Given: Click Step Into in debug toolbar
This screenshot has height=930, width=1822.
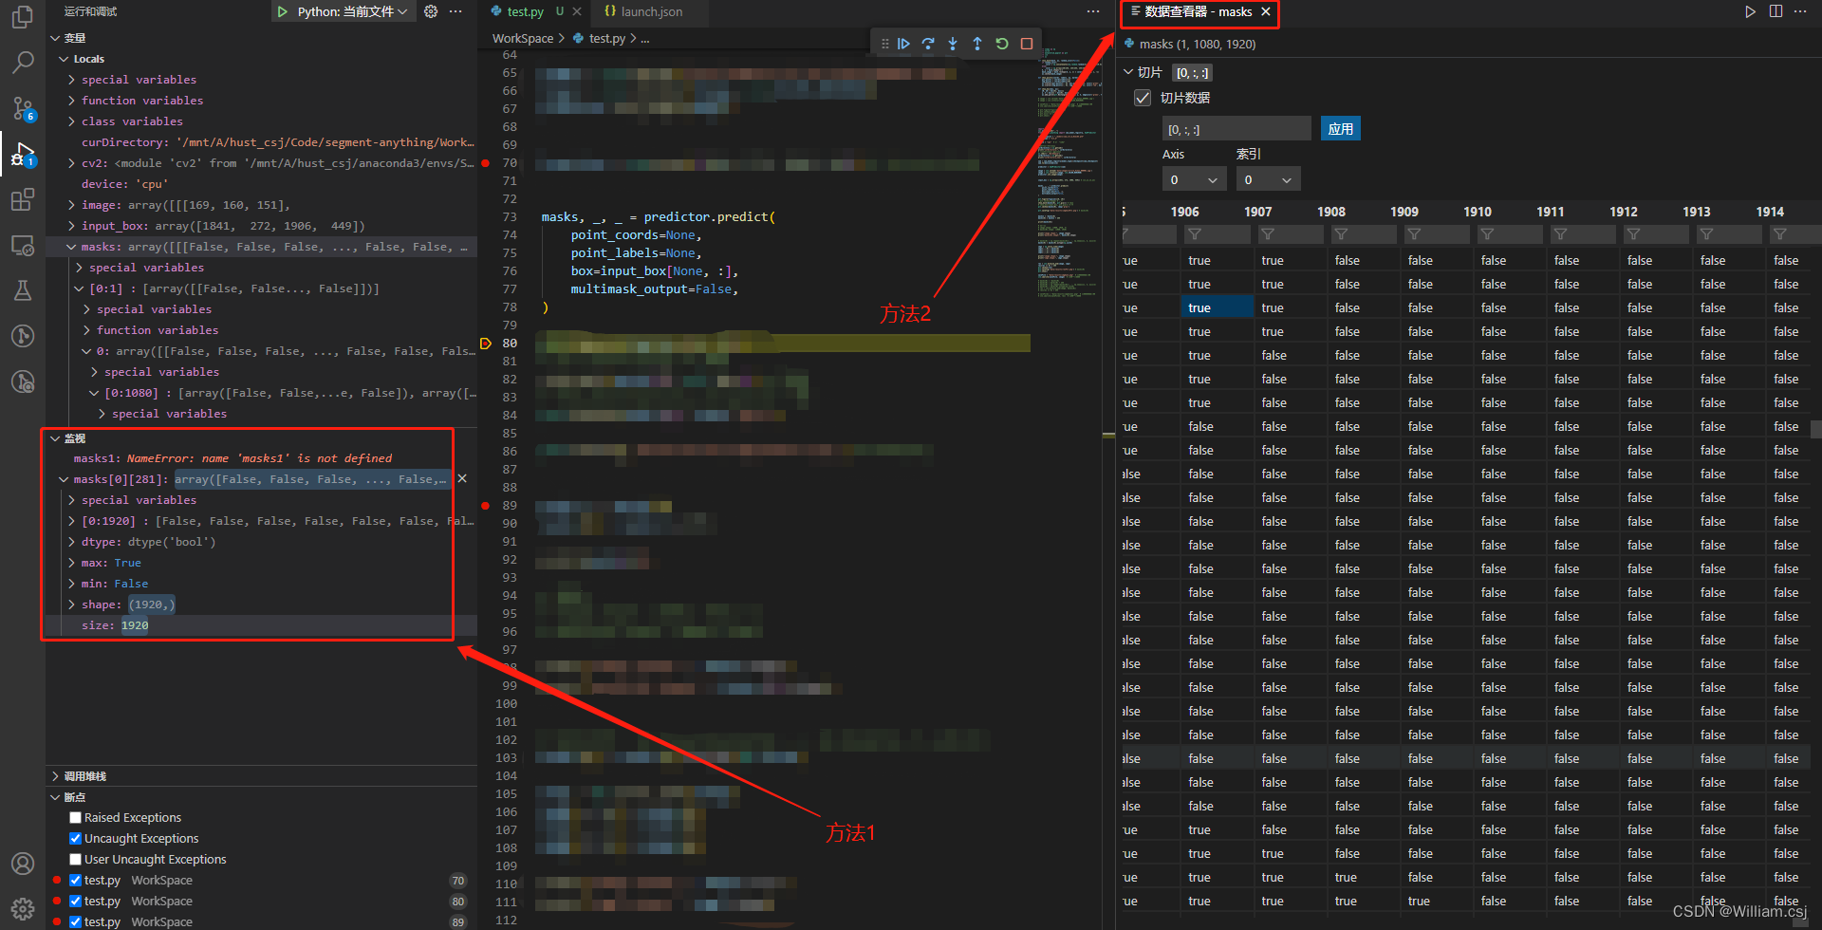Looking at the screenshot, I should [953, 44].
